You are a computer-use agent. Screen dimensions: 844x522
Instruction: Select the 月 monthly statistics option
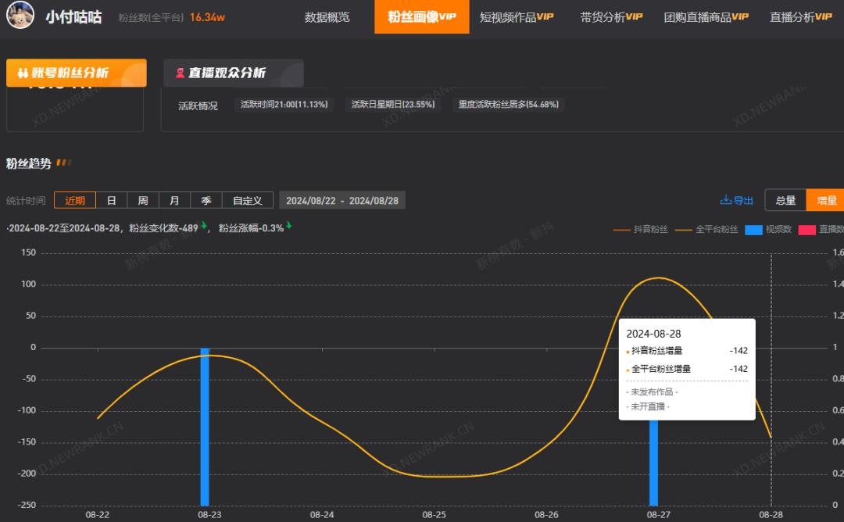click(174, 201)
